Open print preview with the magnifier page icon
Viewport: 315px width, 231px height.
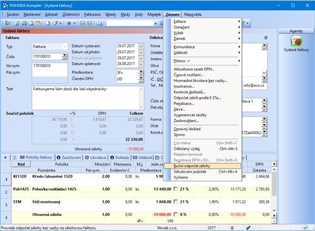(31, 23)
